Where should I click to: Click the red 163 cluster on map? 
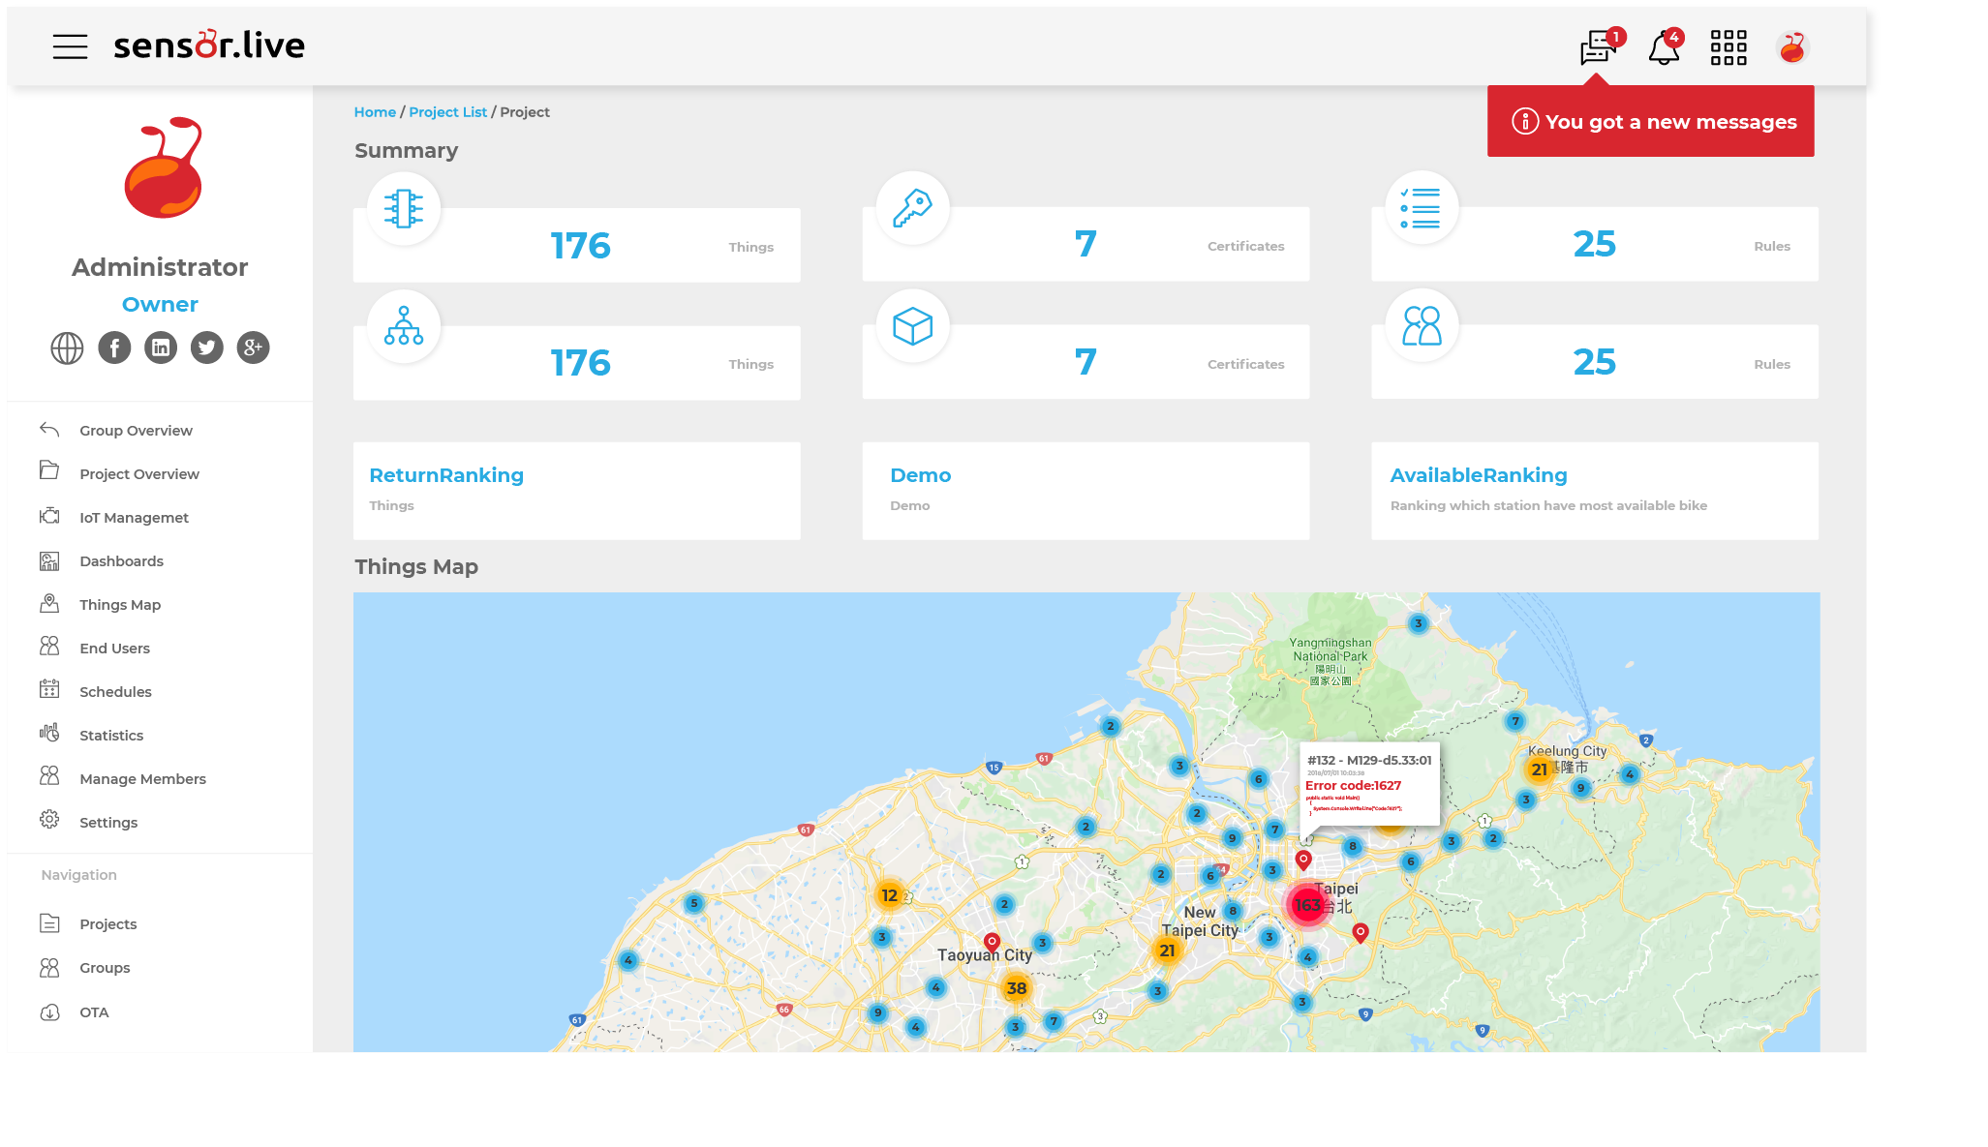1307,905
